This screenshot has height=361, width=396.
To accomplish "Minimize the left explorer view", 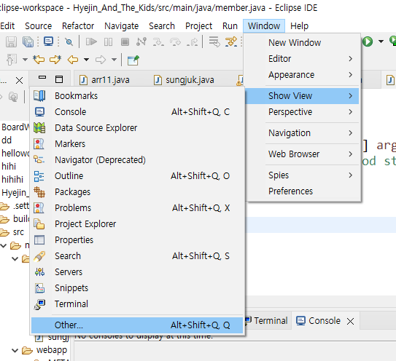I will click(42, 77).
